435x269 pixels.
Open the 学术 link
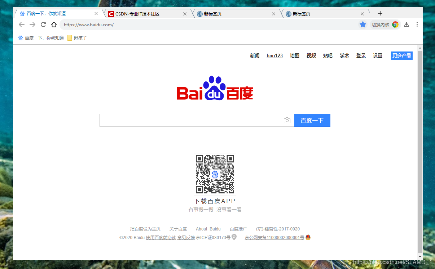coord(344,55)
